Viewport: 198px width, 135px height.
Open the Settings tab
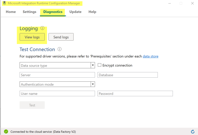point(29,12)
